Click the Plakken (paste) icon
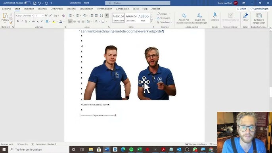Screen dimensions: 272x153 pyautogui.click(x=5, y=16)
